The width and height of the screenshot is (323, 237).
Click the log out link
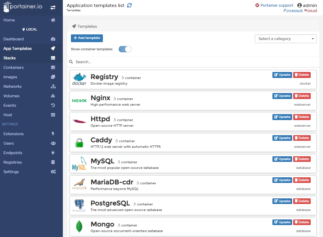[x=311, y=10]
